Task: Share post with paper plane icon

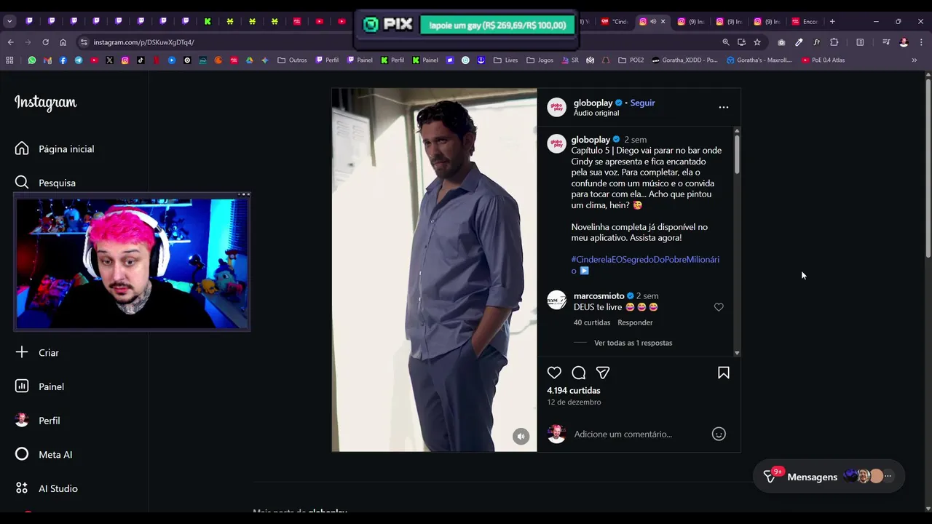Action: [x=603, y=373]
